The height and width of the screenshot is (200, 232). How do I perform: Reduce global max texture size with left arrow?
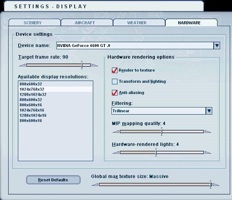pyautogui.click(x=95, y=185)
